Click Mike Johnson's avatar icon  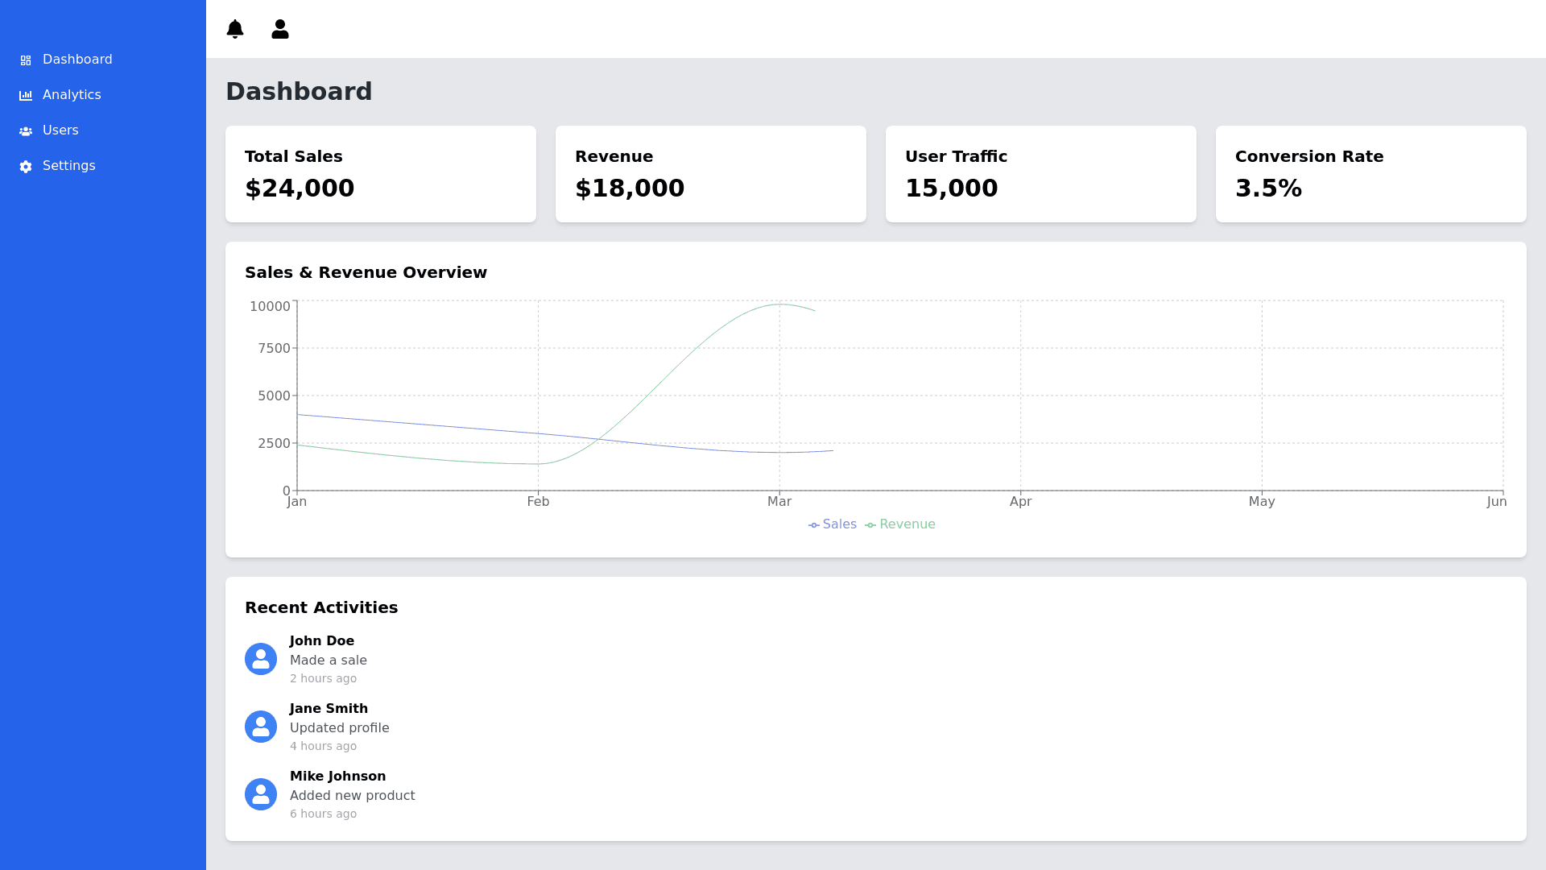[261, 794]
